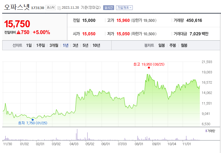
Task: Click the red 최고 19,950 high marker dot
Action: tap(149, 68)
